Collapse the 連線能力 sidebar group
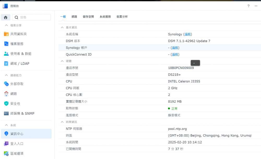261x159 pixels. (x=6, y=75)
